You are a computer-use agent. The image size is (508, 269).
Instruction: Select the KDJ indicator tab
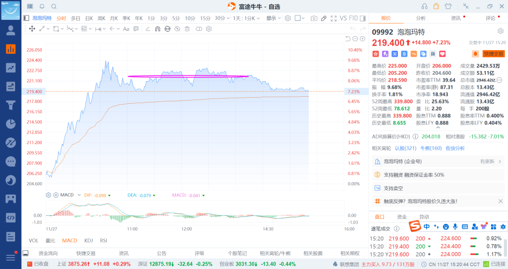click(x=88, y=240)
